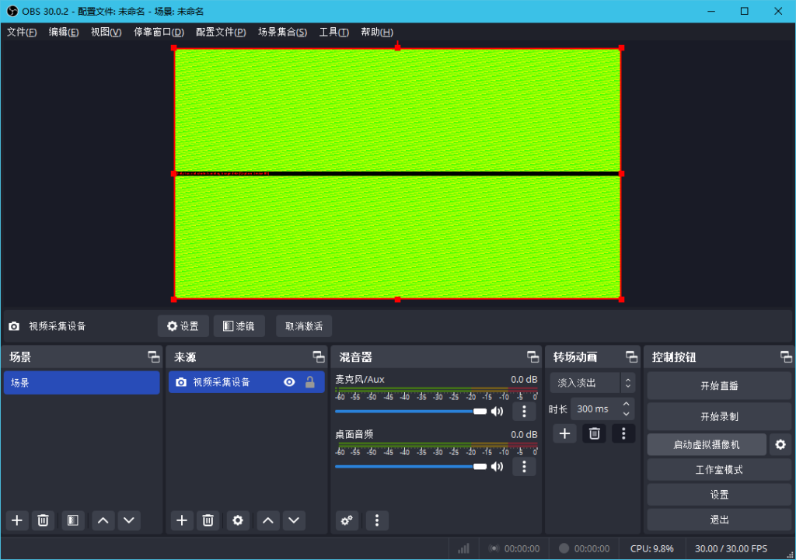Move source down with arrow icon

tap(293, 520)
